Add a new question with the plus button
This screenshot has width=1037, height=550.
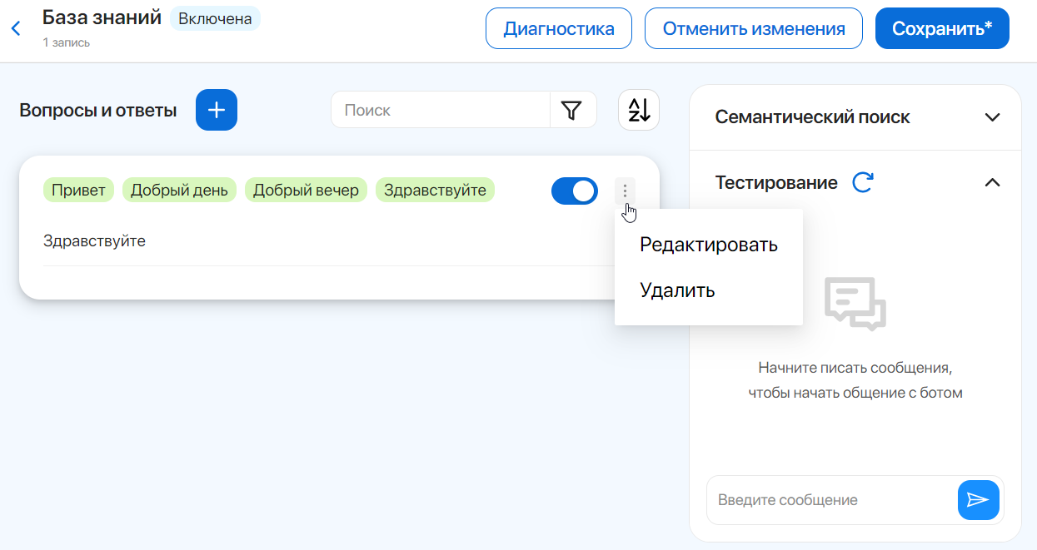point(217,110)
